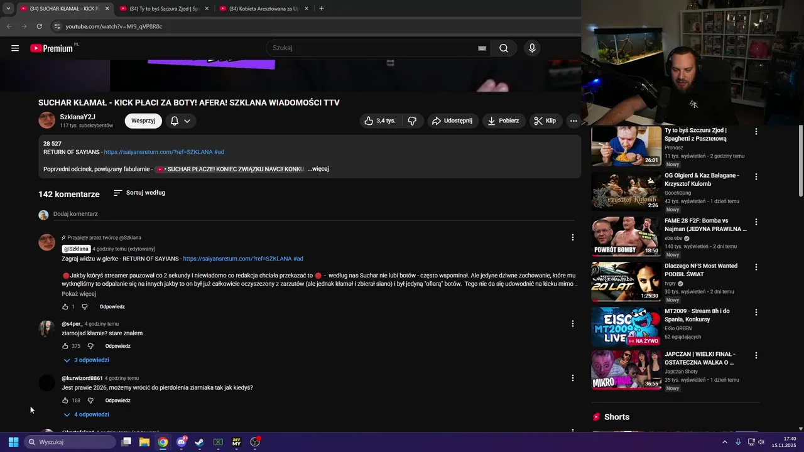The height and width of the screenshot is (452, 804).
Task: Open options for OG Olgierd & Kaz video
Action: [756, 177]
